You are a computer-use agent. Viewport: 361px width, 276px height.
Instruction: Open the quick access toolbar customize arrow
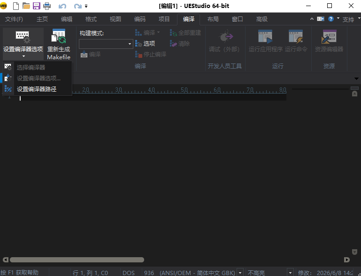(86, 6)
